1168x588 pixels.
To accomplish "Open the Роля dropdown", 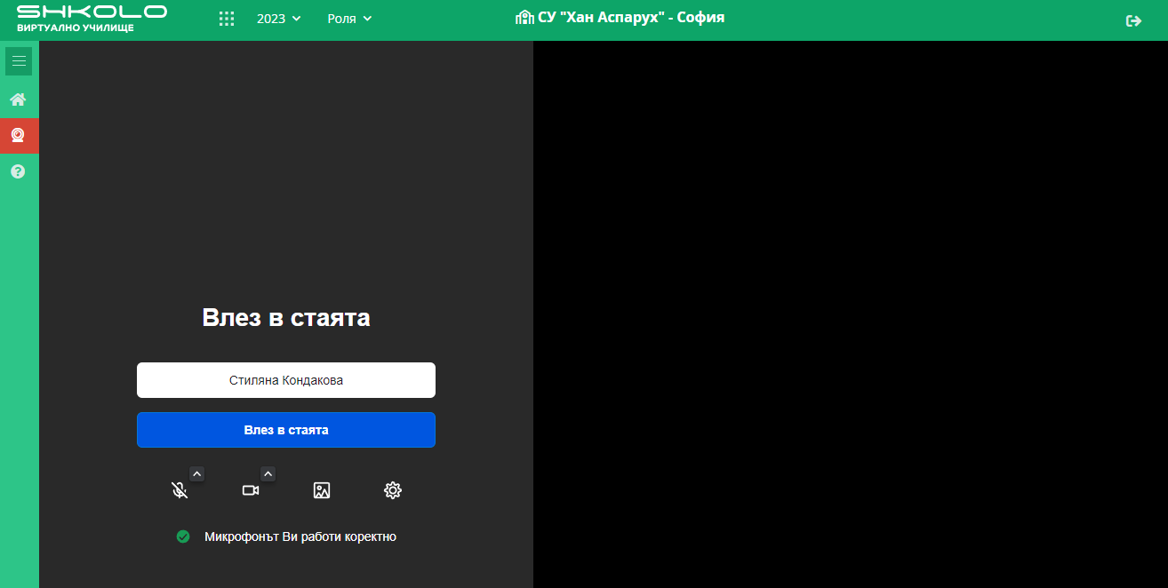I will 349,19.
